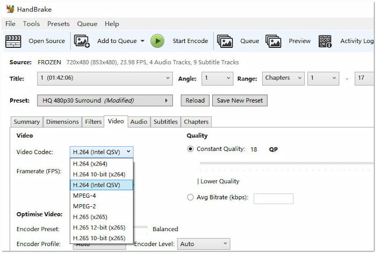Open the Preset HQ 480p30 Surround selector
376x253 pixels.
point(105,100)
